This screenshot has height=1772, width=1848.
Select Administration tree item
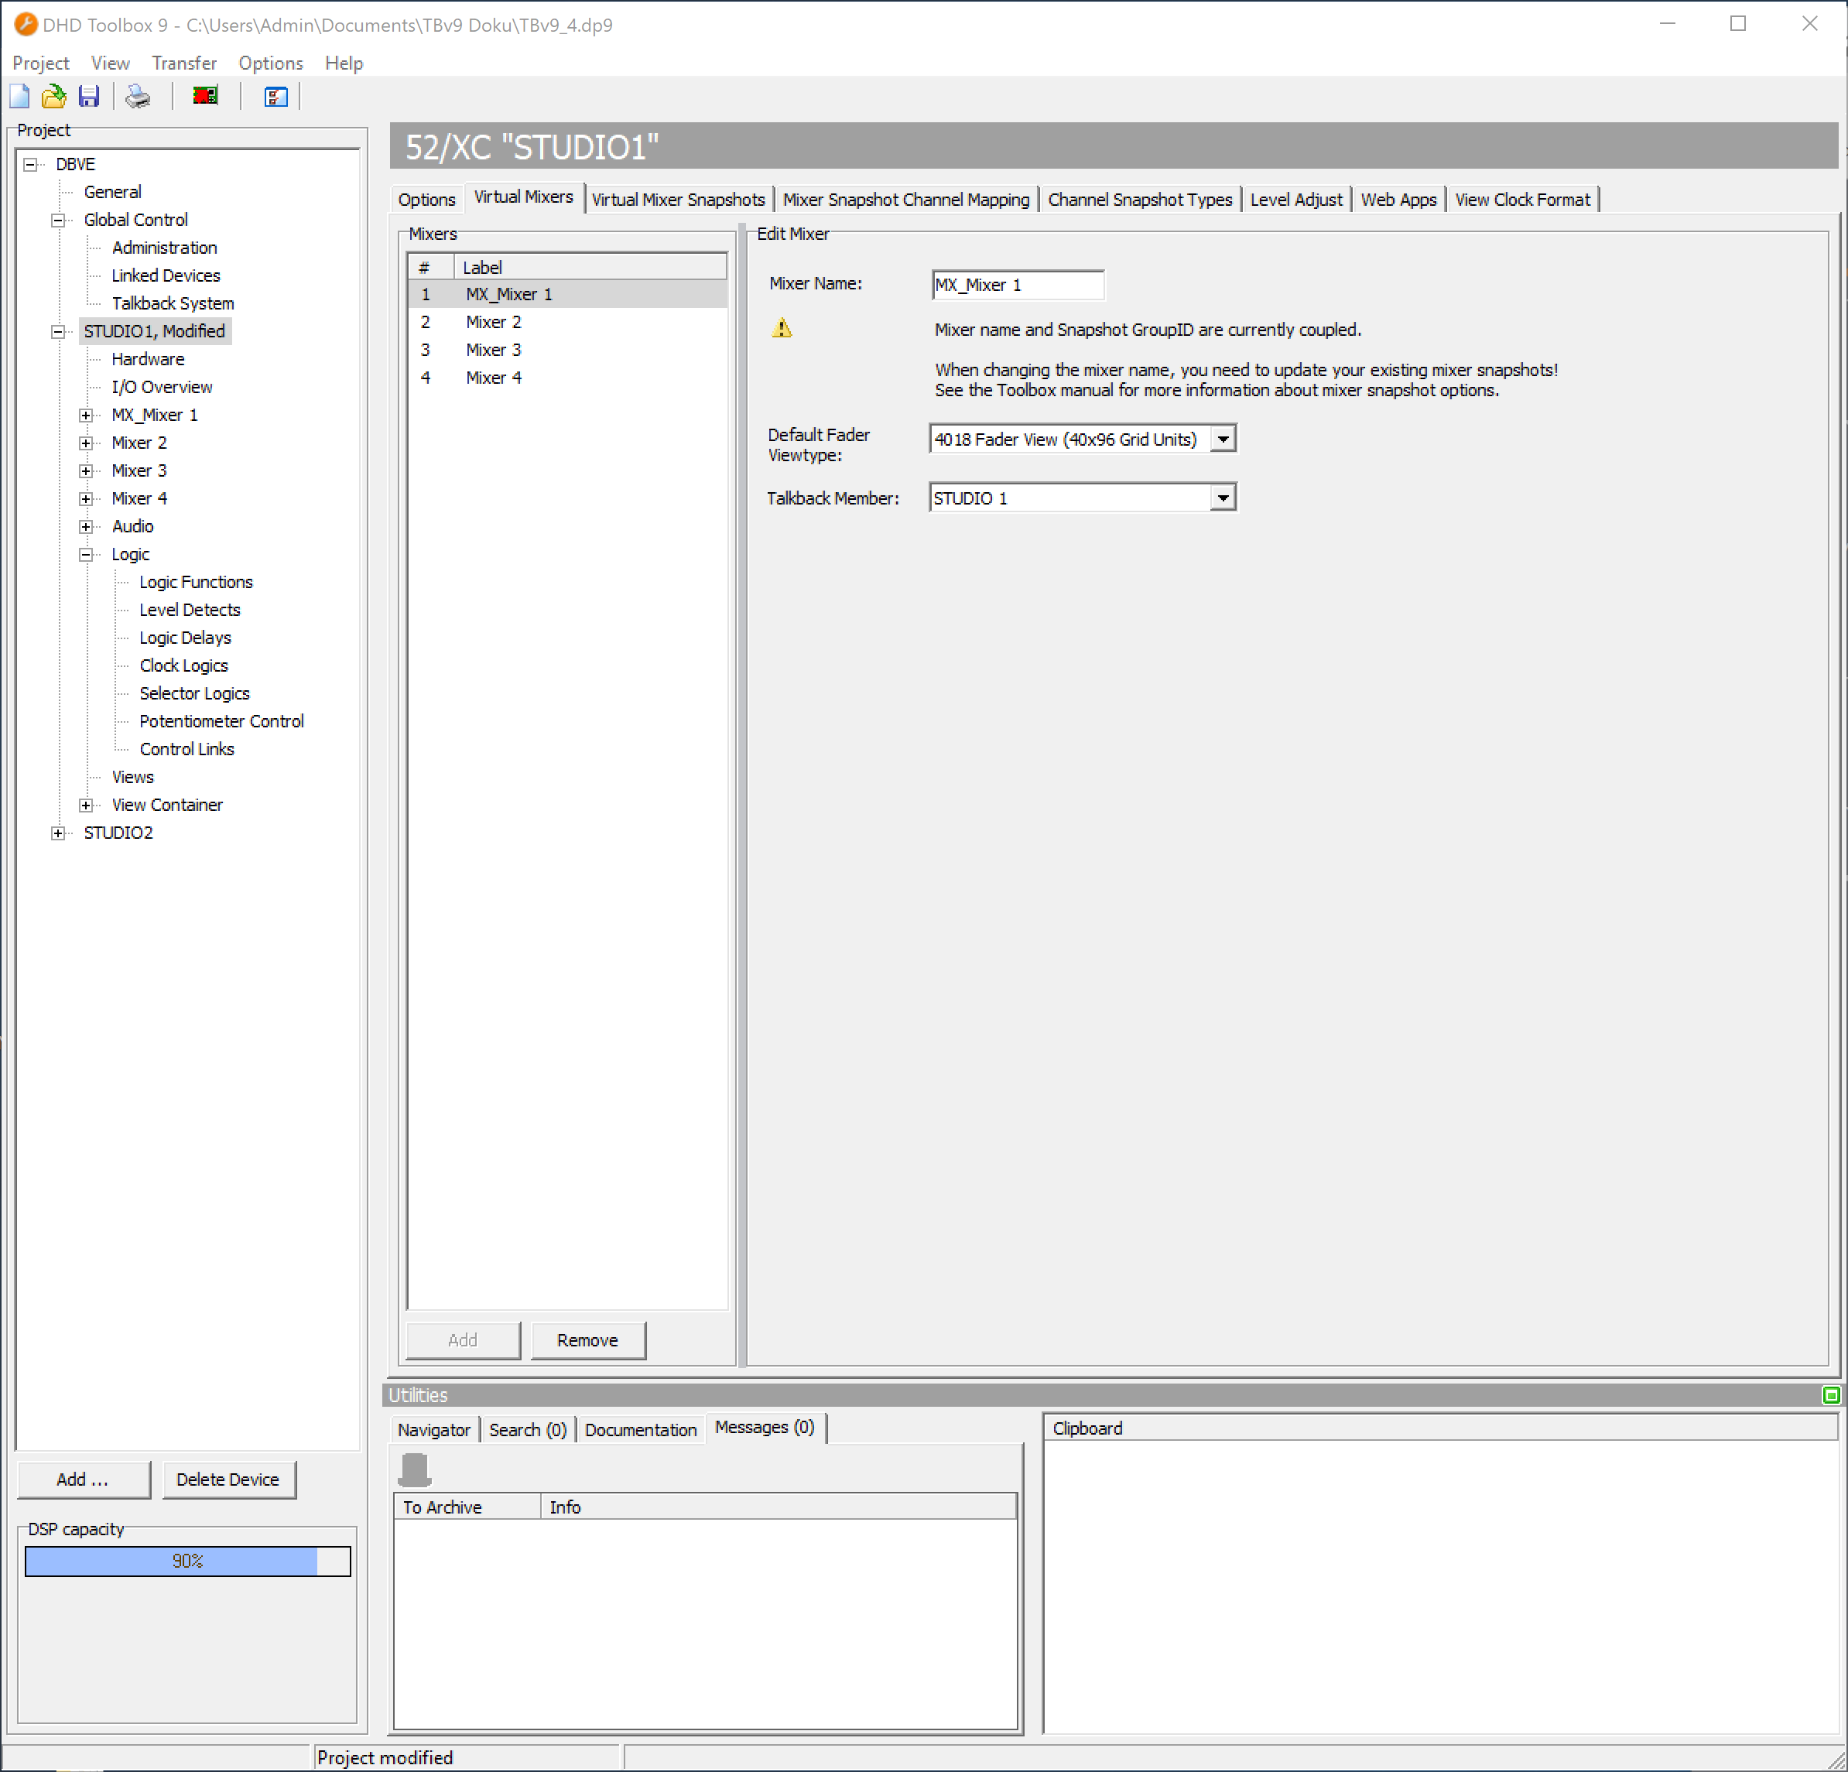click(164, 248)
